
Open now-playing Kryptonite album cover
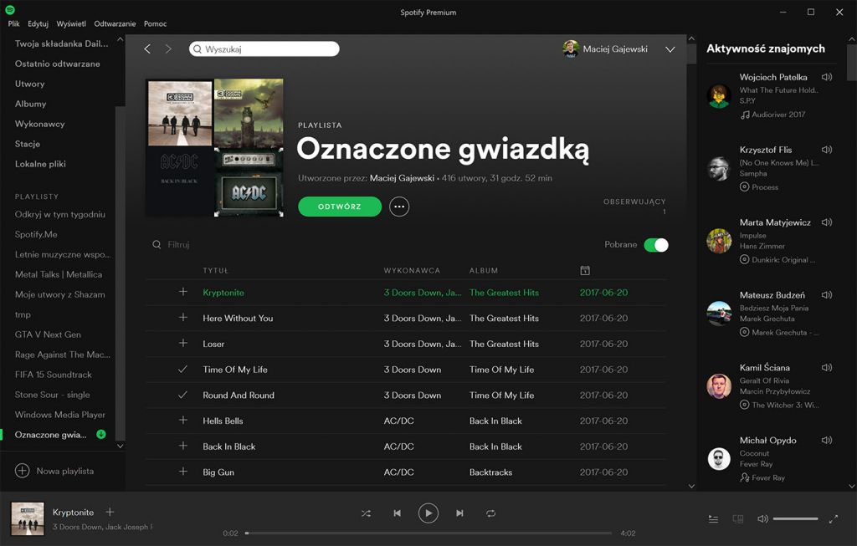tap(28, 518)
